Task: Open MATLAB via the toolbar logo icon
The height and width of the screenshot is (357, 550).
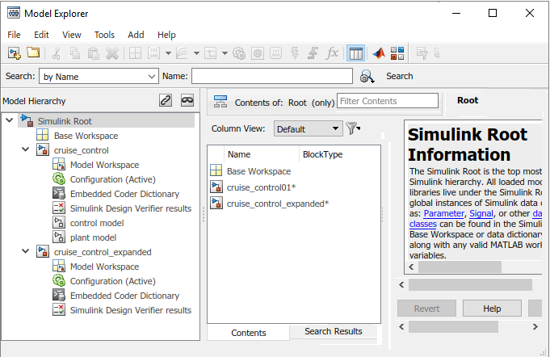Action: coord(377,53)
